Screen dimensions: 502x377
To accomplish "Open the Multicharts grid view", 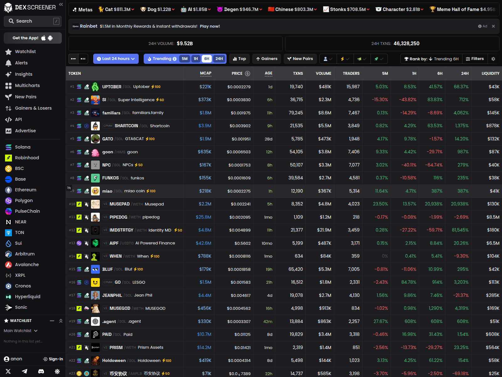I will pos(27,85).
